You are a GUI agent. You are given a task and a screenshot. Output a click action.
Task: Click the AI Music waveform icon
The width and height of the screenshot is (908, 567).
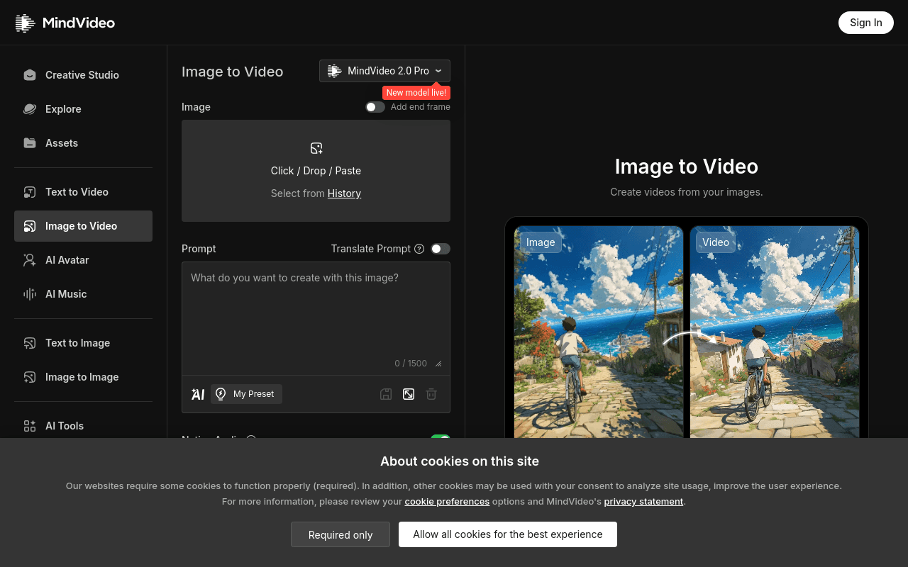coord(30,294)
